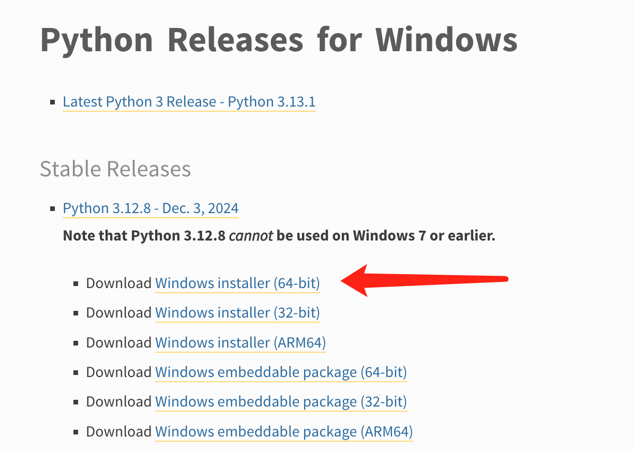Click the red arrow annotation
This screenshot has width=634, height=451.
coord(424,280)
